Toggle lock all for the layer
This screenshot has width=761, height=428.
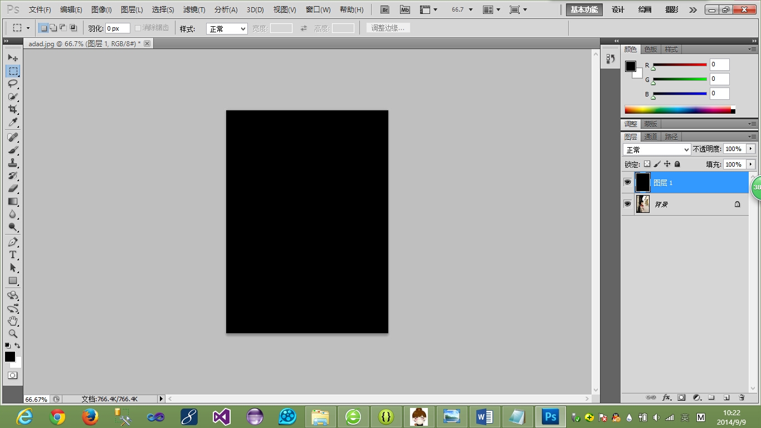[677, 164]
